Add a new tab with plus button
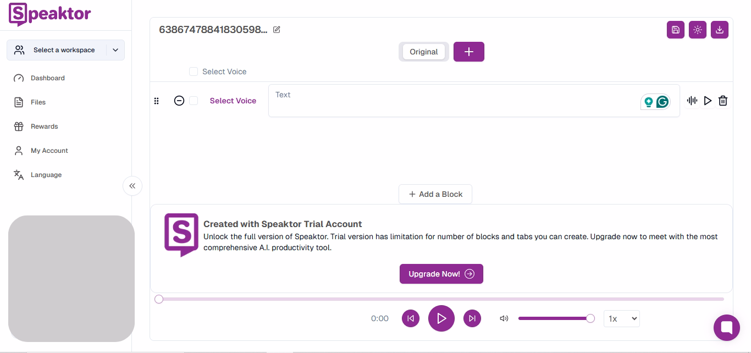The height and width of the screenshot is (353, 751). coord(469,52)
